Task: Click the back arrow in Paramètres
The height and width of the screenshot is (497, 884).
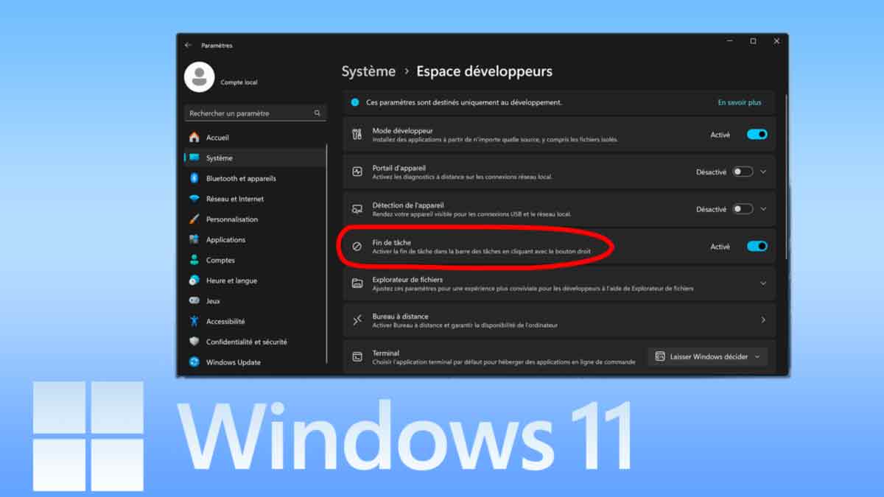Action: (x=188, y=45)
